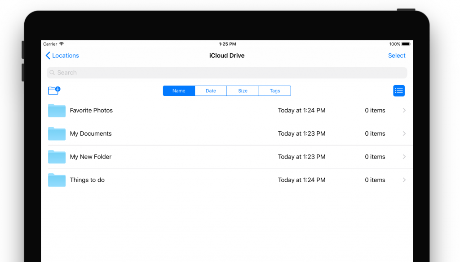This screenshot has width=460, height=262.
Task: Open the Favorite Photos folder icon
Action: point(56,110)
